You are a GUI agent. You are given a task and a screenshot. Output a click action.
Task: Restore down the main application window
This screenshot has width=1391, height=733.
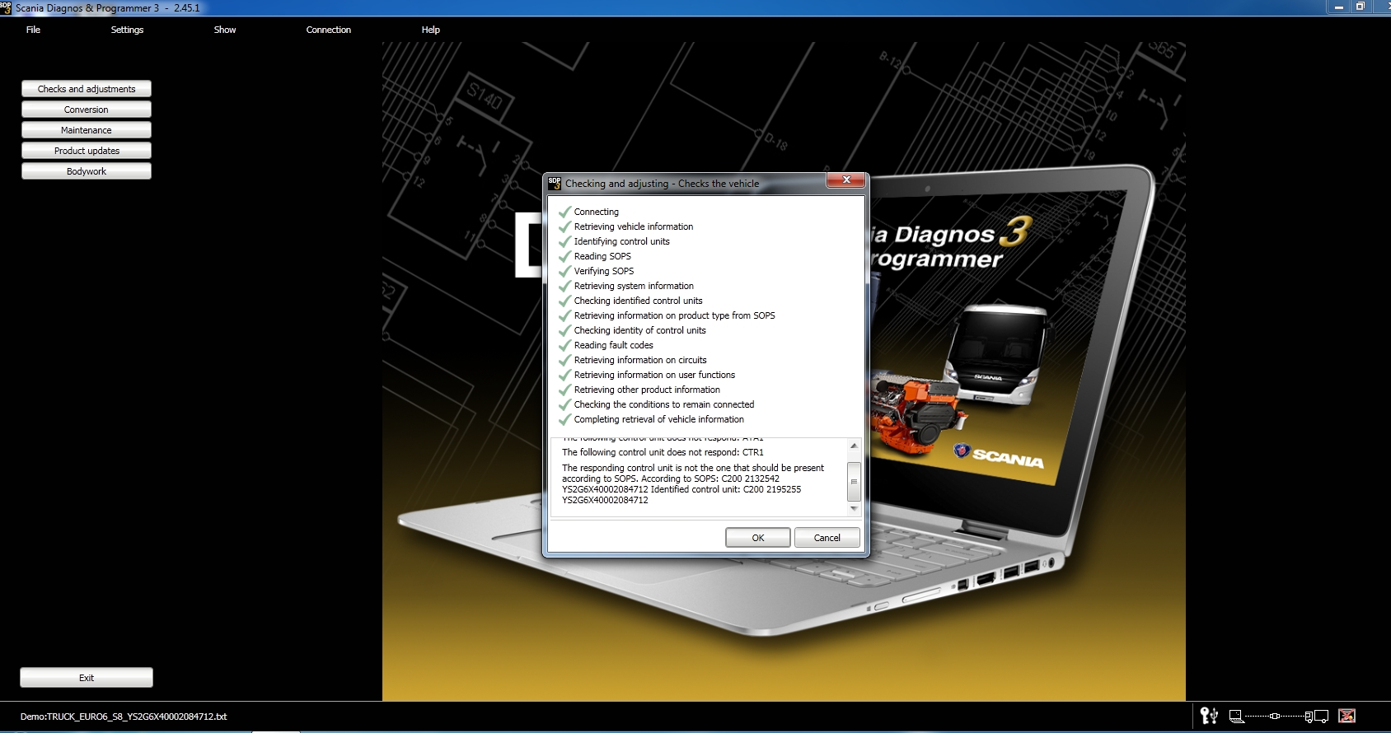[x=1361, y=7]
